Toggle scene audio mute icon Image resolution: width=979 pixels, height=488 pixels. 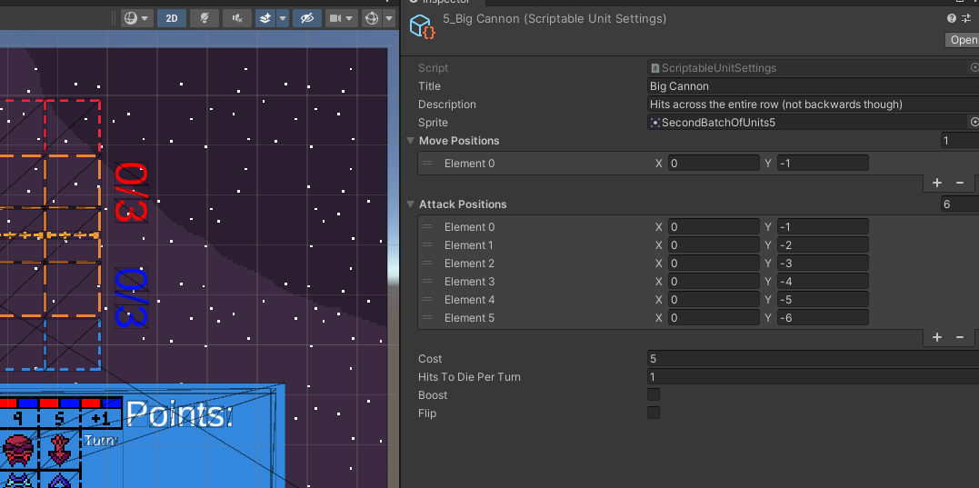(236, 18)
